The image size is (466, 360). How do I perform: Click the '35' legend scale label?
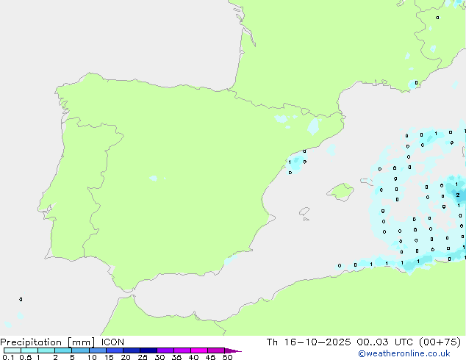176,357
